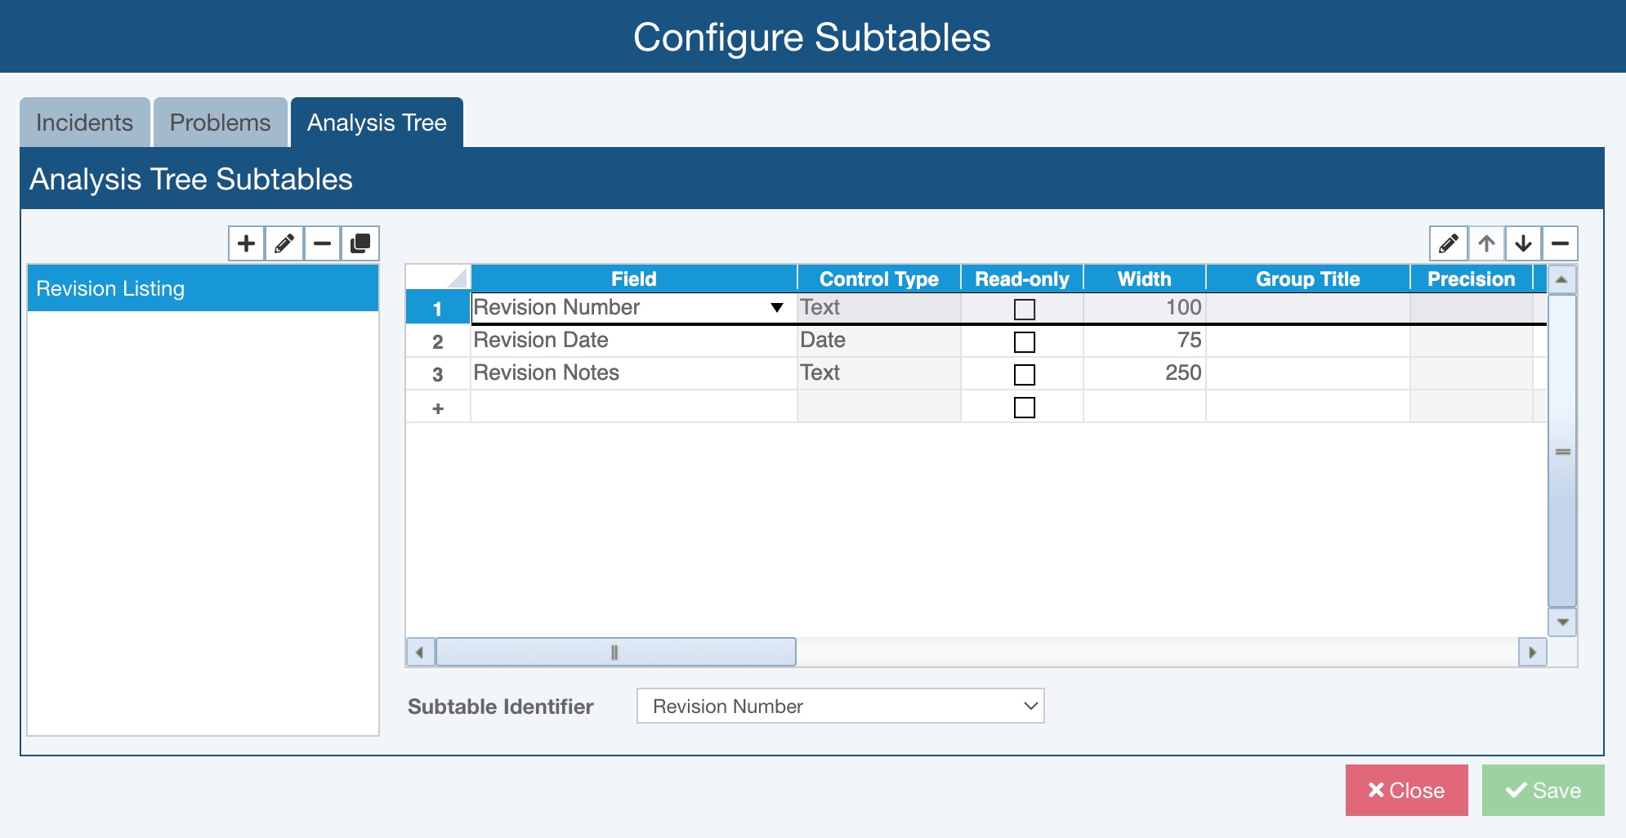Remove the selected subtable with minus icon
1626x838 pixels.
coord(323,243)
